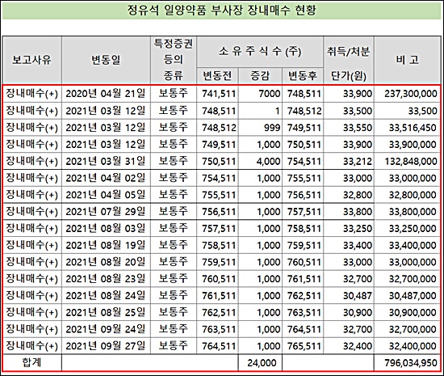Select date cell 2021년 08월 25일

tap(106, 312)
